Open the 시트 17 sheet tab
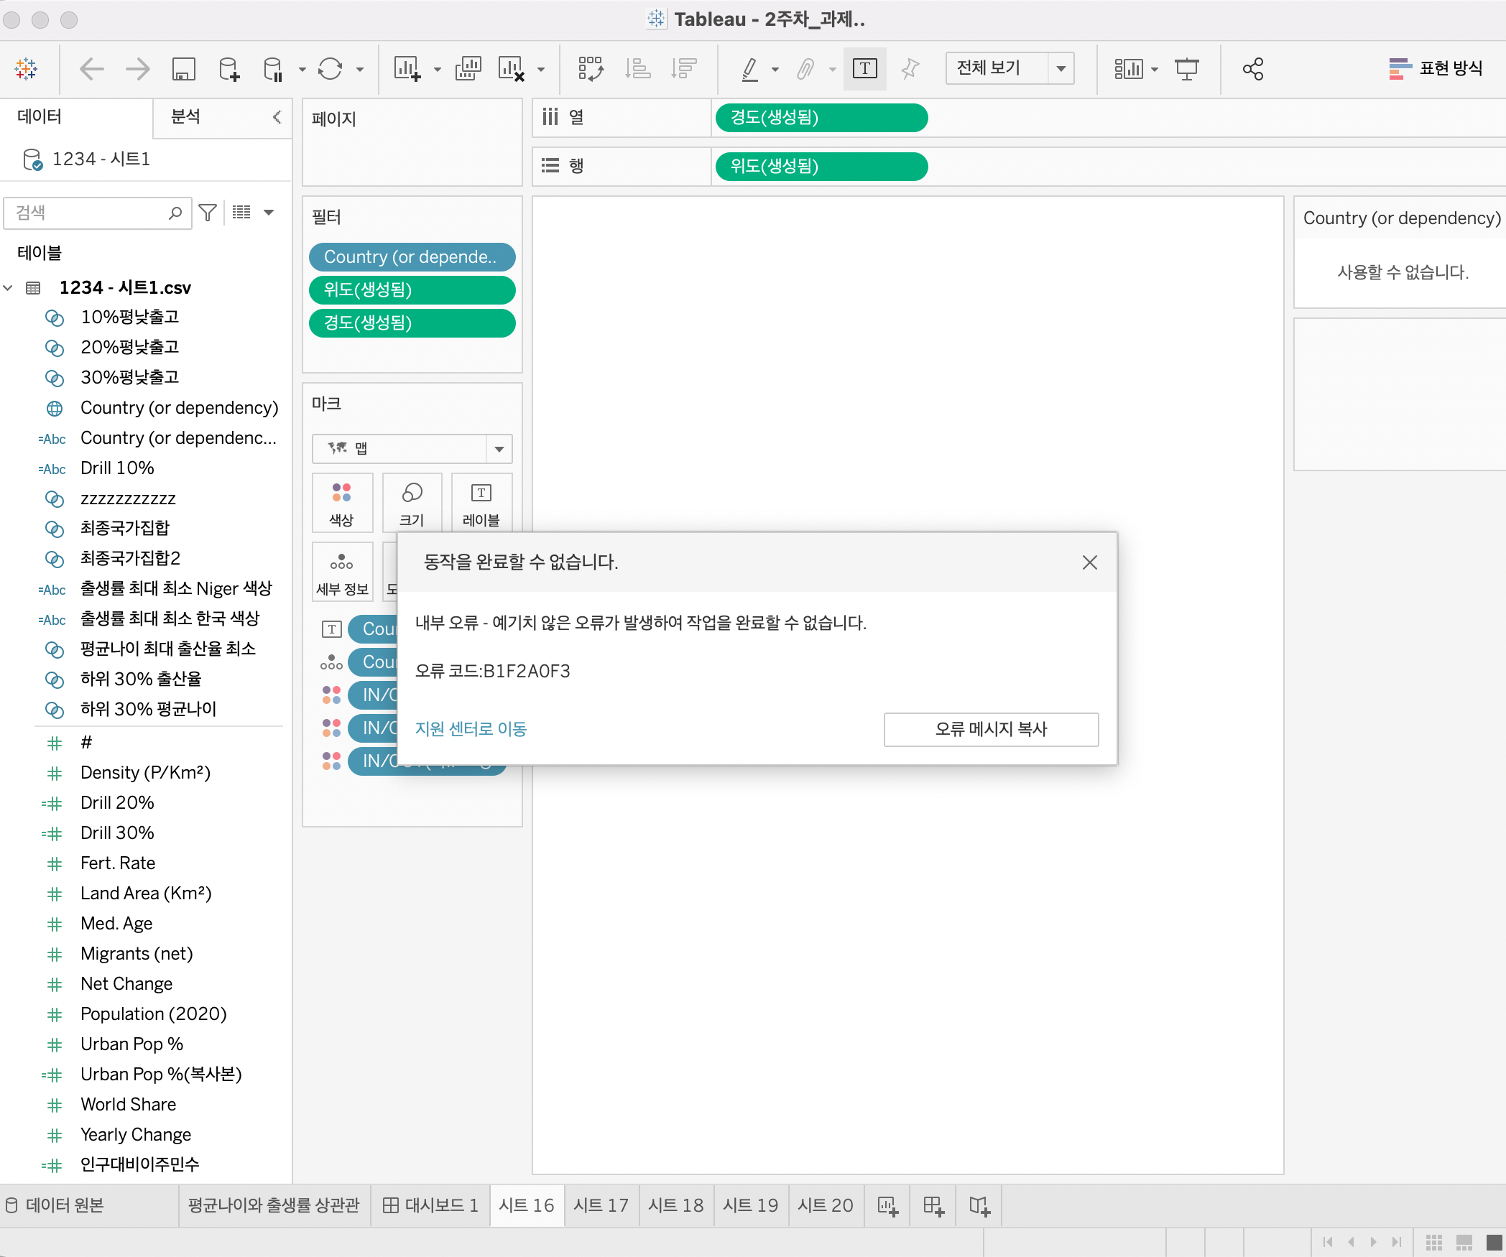This screenshot has width=1506, height=1257. tap(601, 1205)
